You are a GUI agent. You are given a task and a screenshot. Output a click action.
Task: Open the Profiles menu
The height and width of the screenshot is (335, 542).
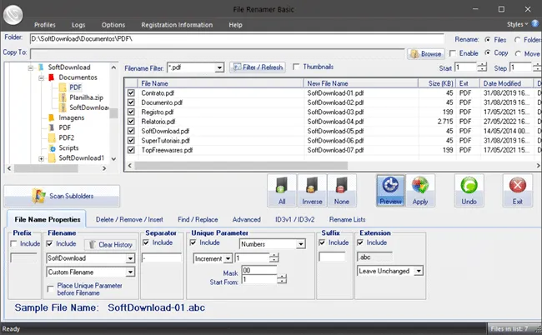(x=44, y=25)
